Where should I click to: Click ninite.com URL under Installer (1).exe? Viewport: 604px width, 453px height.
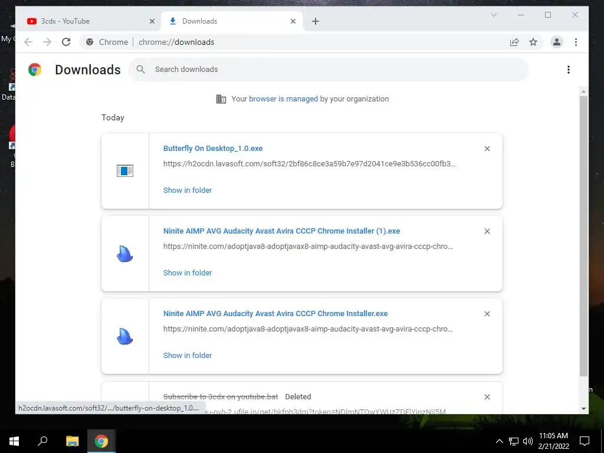[x=308, y=246]
